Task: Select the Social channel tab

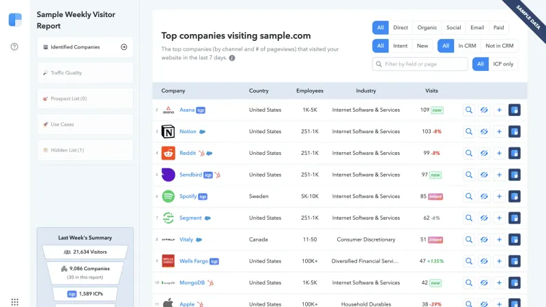Action: (x=453, y=27)
